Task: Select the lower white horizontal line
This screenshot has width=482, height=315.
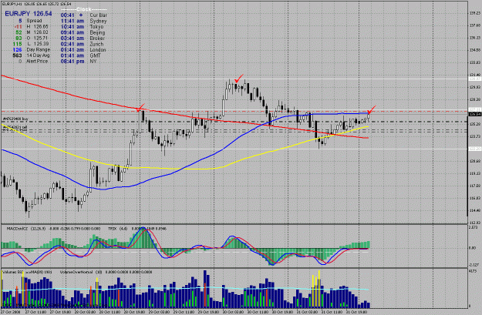Action: point(234,149)
